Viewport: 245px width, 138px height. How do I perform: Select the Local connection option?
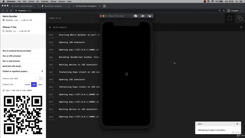[x=40, y=84]
